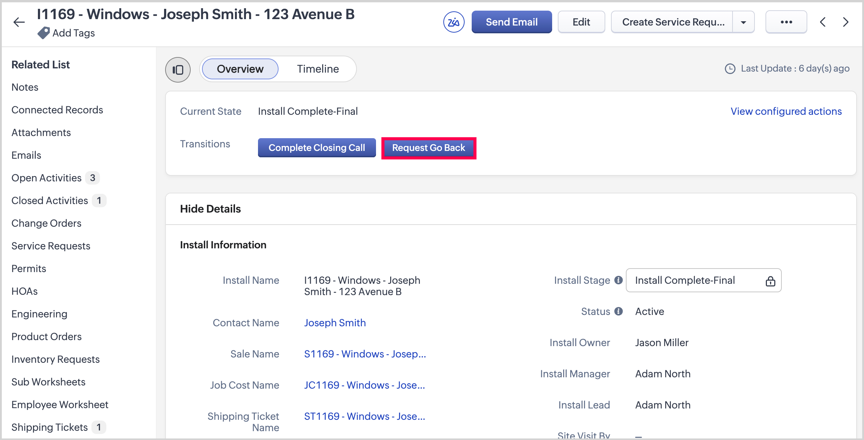Click the Status info icon
The image size is (864, 440).
618,311
